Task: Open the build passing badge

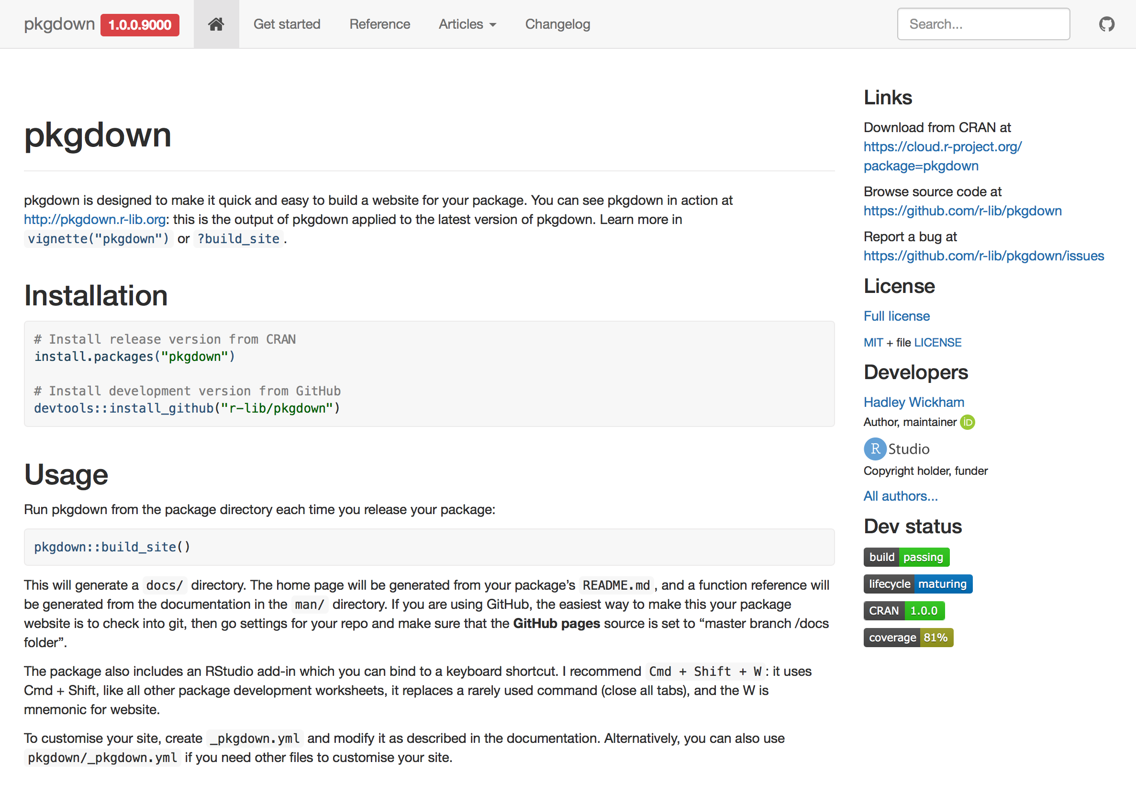Action: pos(906,557)
